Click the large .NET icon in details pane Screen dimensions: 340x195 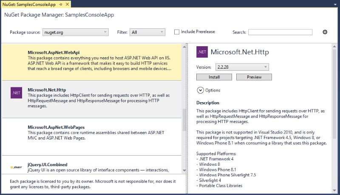(202, 52)
